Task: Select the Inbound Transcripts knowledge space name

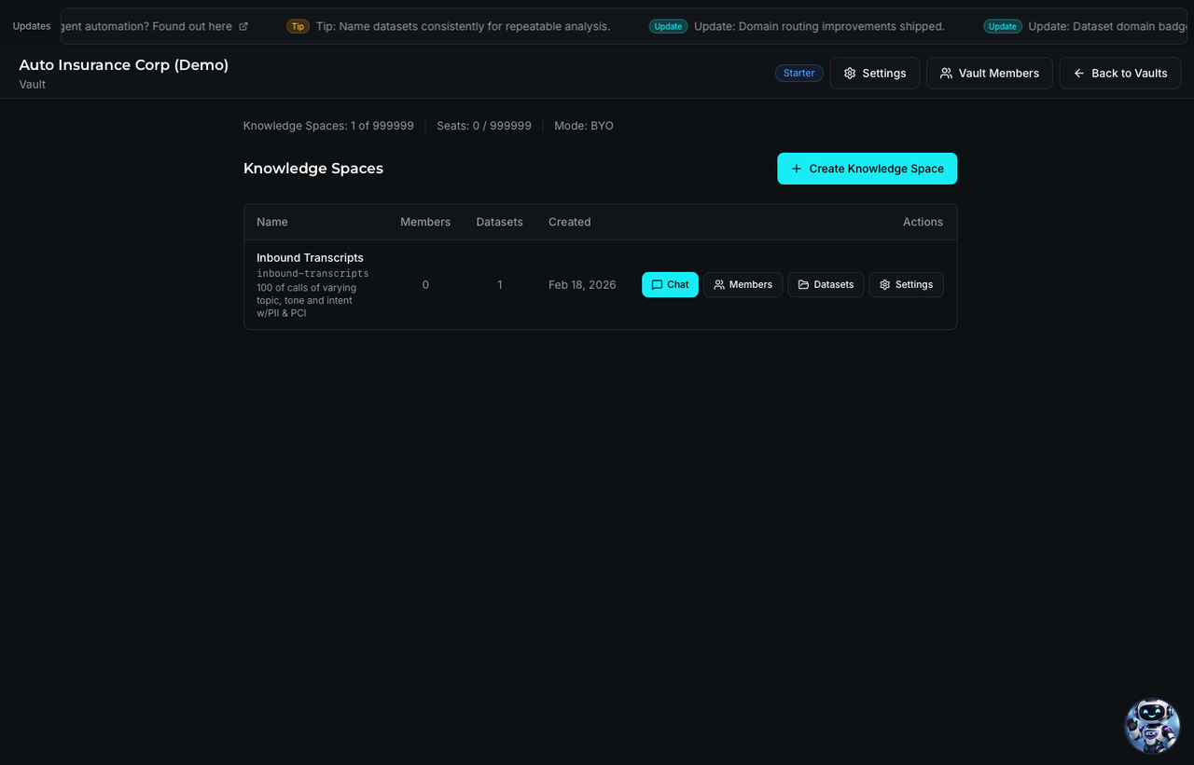Action: click(310, 257)
